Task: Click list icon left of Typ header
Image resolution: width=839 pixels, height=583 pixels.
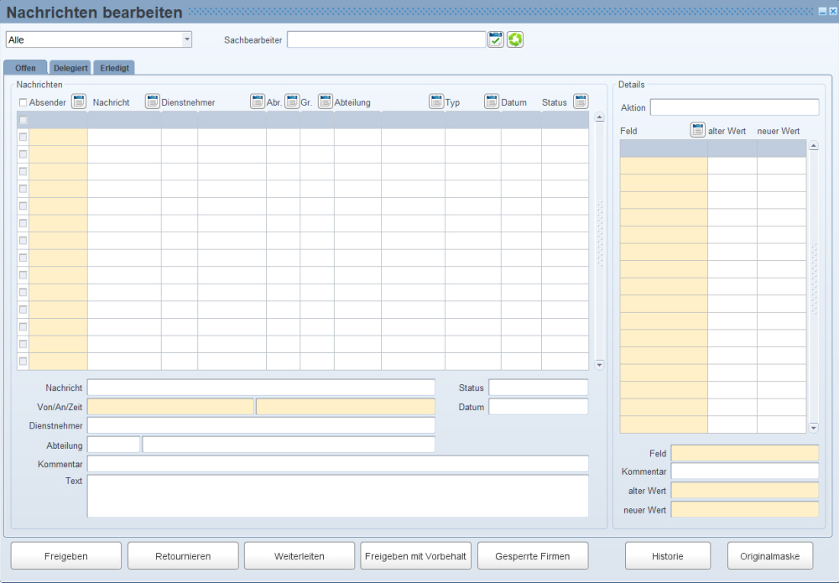Action: point(436,102)
